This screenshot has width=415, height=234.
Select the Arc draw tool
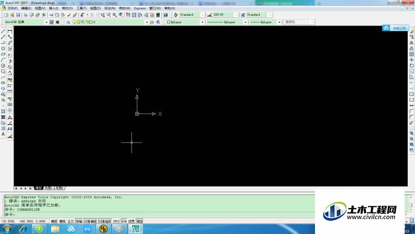(3, 60)
